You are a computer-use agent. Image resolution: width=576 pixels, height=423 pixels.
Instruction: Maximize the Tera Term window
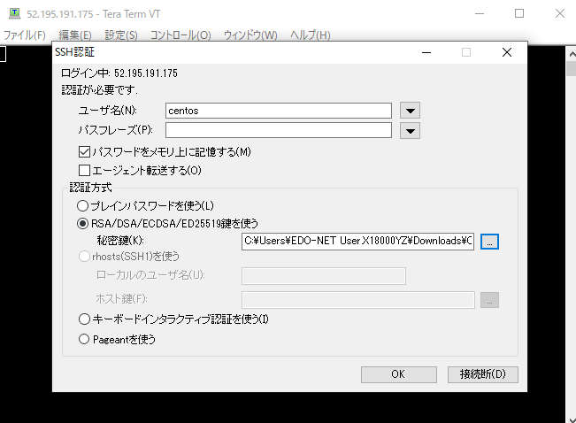pyautogui.click(x=519, y=13)
